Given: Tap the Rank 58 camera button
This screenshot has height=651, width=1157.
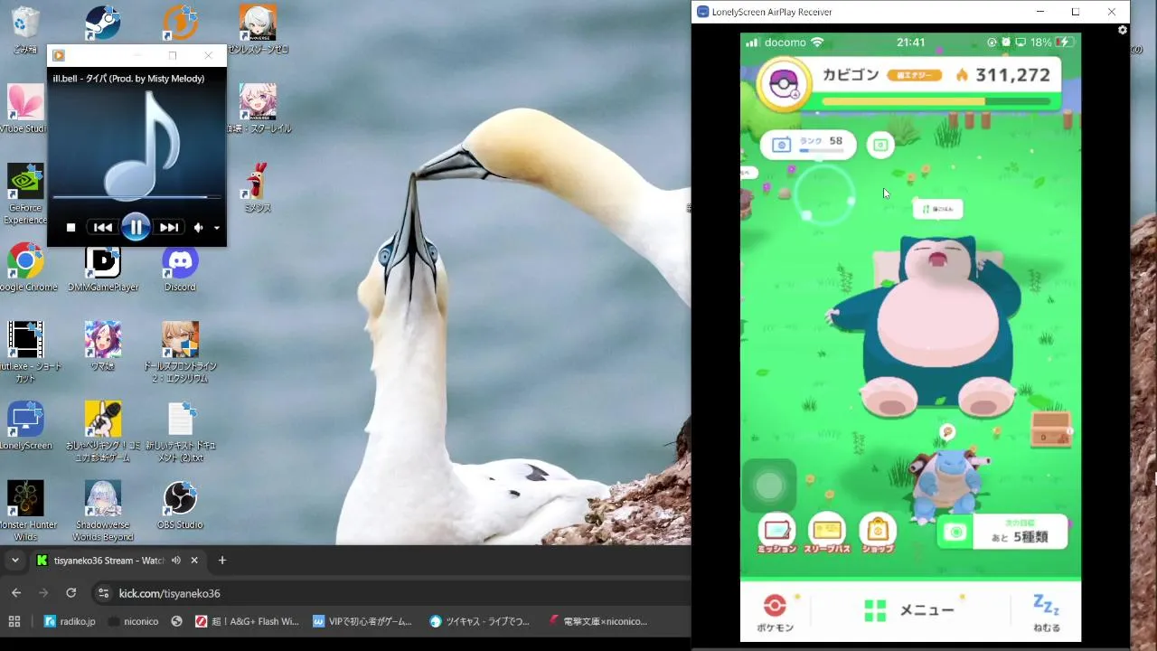Looking at the screenshot, I should (x=808, y=145).
